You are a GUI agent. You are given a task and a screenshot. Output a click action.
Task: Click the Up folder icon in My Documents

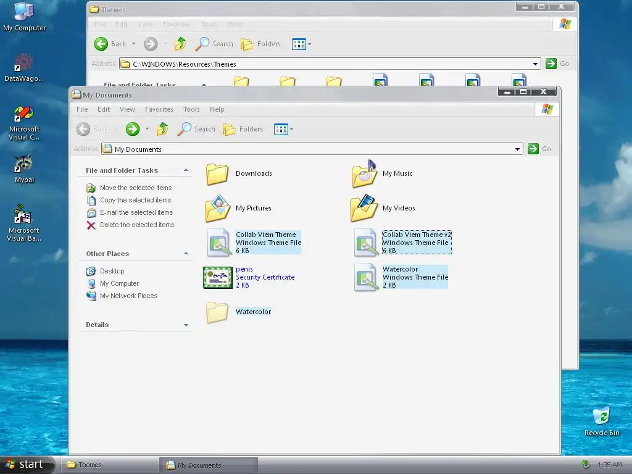[162, 129]
